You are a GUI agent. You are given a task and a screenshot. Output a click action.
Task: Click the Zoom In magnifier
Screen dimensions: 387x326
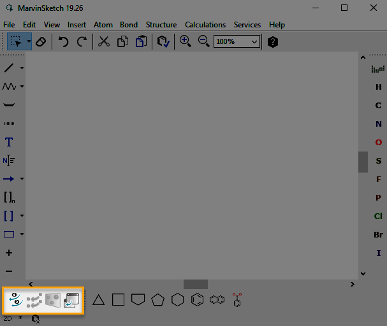[185, 41]
